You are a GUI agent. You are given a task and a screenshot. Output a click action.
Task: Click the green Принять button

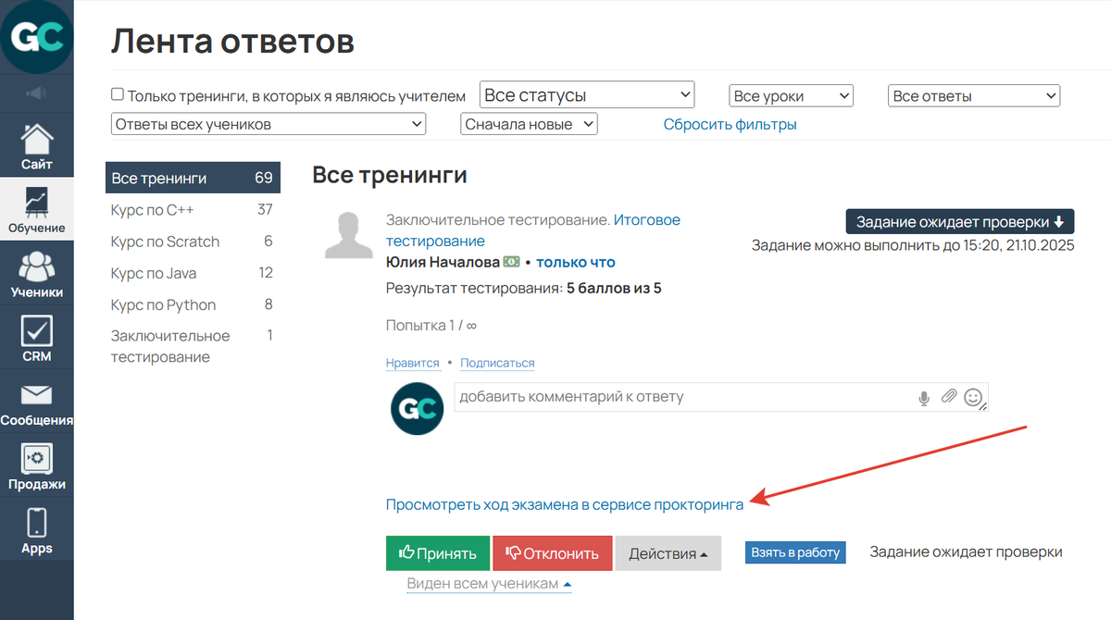(438, 552)
